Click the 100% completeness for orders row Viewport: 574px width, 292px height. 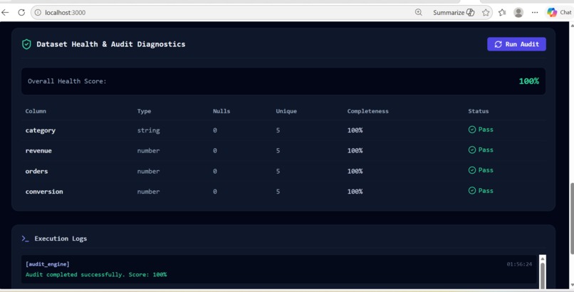pyautogui.click(x=355, y=171)
